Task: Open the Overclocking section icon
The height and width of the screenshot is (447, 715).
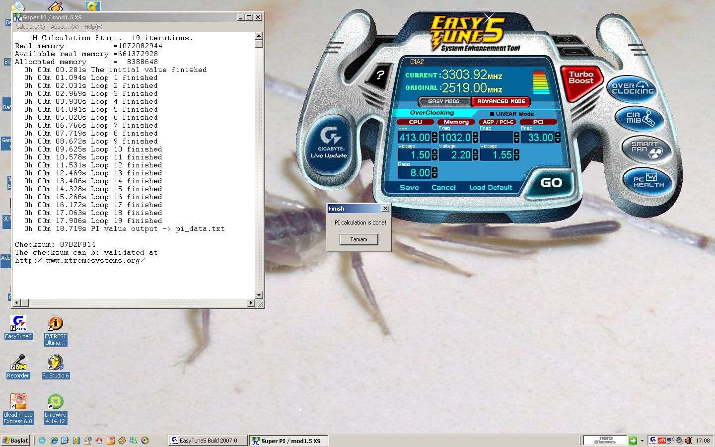Action: coord(632,89)
